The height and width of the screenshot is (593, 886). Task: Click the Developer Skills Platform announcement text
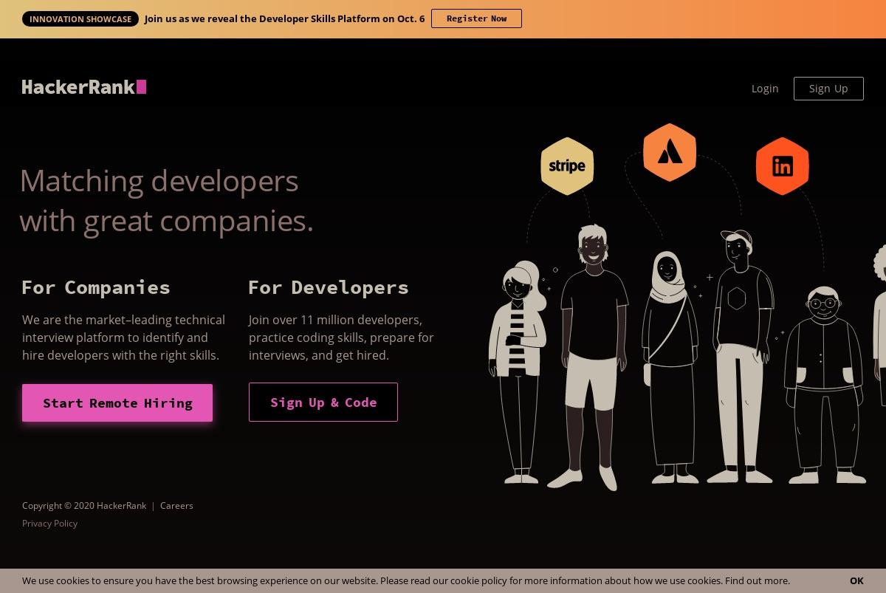[285, 18]
